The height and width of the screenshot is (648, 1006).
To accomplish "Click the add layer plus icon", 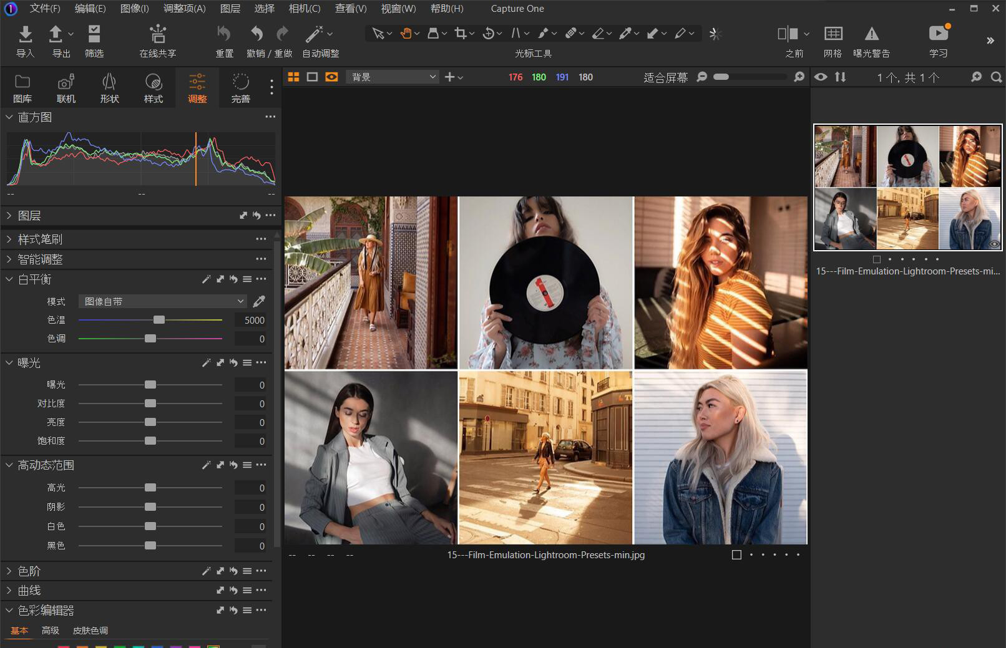I will pos(449,77).
